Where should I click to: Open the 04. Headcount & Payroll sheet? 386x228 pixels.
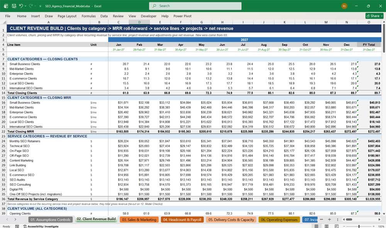[182, 220]
